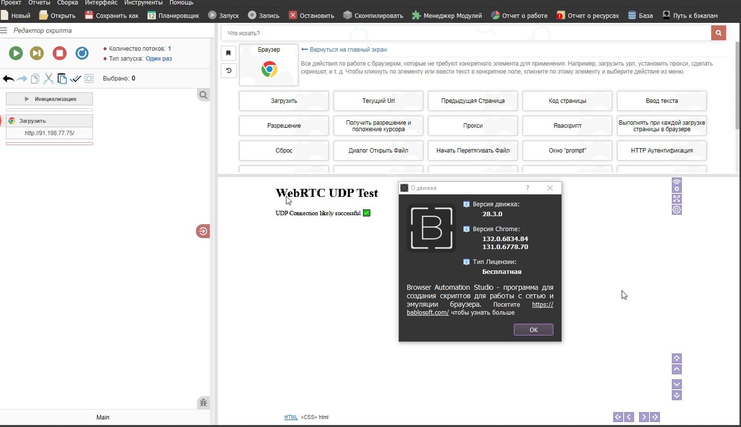Click OK in the О движке dialog

(x=533, y=330)
